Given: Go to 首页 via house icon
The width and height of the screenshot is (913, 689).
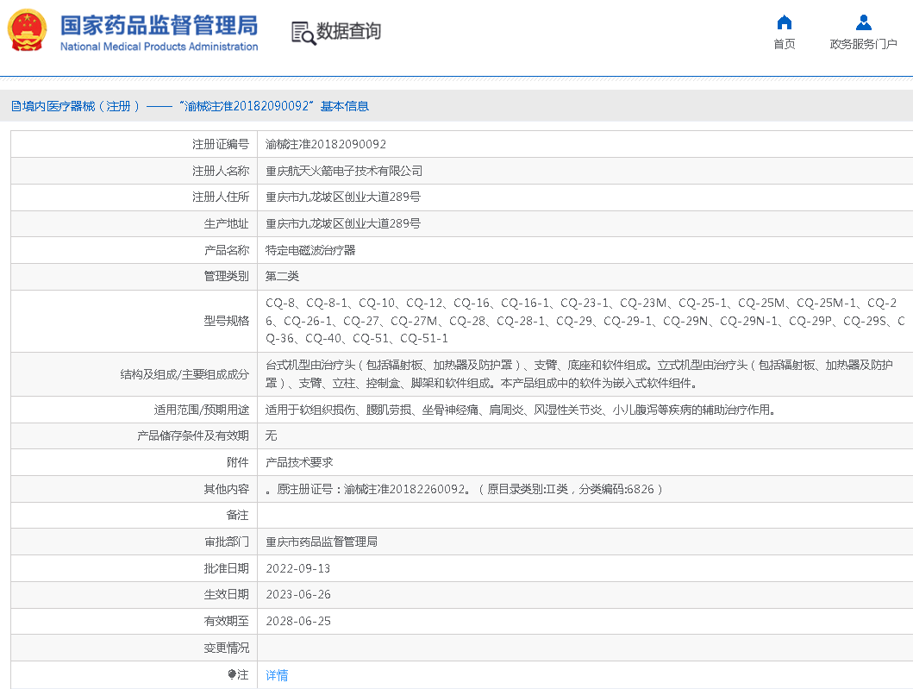Looking at the screenshot, I should [785, 22].
